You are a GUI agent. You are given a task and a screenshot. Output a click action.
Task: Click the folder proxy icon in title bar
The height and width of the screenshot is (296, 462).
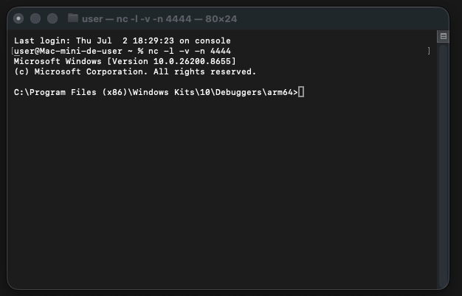pos(73,18)
